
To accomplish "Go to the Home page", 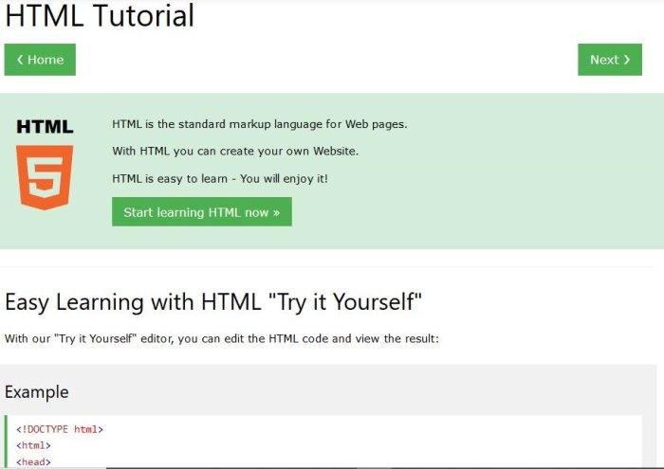I will point(40,60).
